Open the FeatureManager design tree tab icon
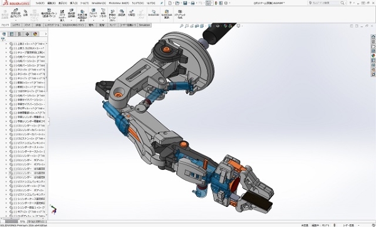This screenshot has height=227, width=376. point(4,34)
